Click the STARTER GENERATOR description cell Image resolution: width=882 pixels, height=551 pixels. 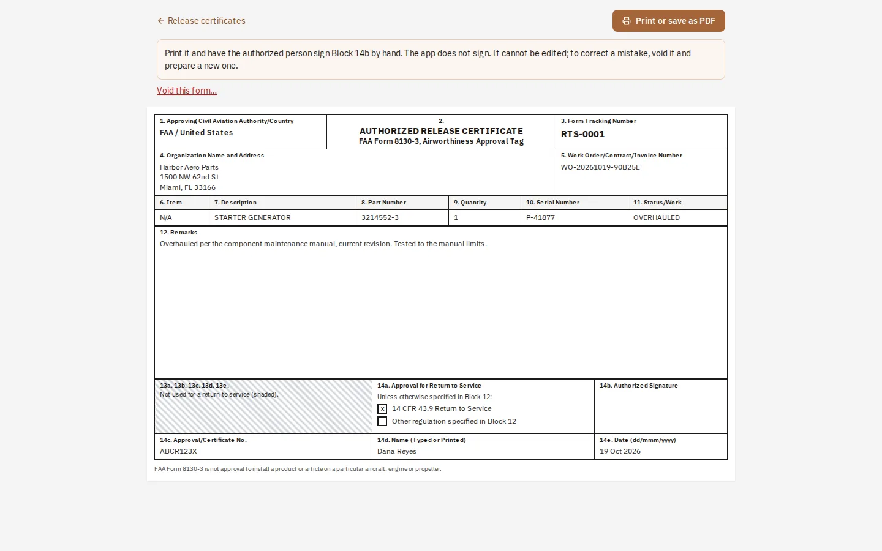pos(282,217)
